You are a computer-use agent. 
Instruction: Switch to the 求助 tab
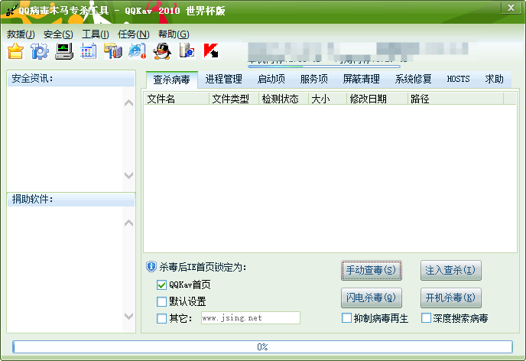(x=494, y=80)
